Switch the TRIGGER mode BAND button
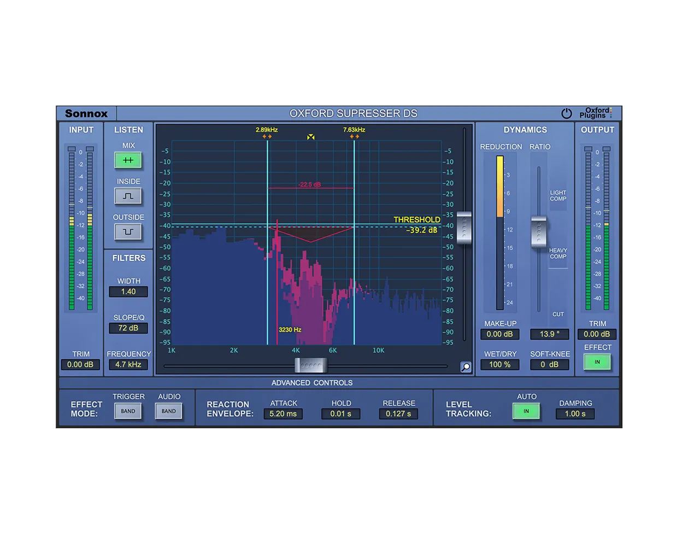Image resolution: width=682 pixels, height=536 pixels. [x=128, y=411]
